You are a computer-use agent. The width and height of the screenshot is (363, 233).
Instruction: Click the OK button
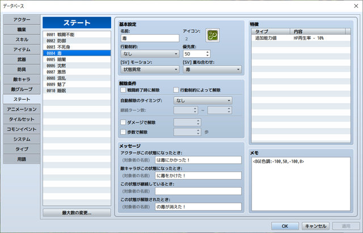coord(285,226)
